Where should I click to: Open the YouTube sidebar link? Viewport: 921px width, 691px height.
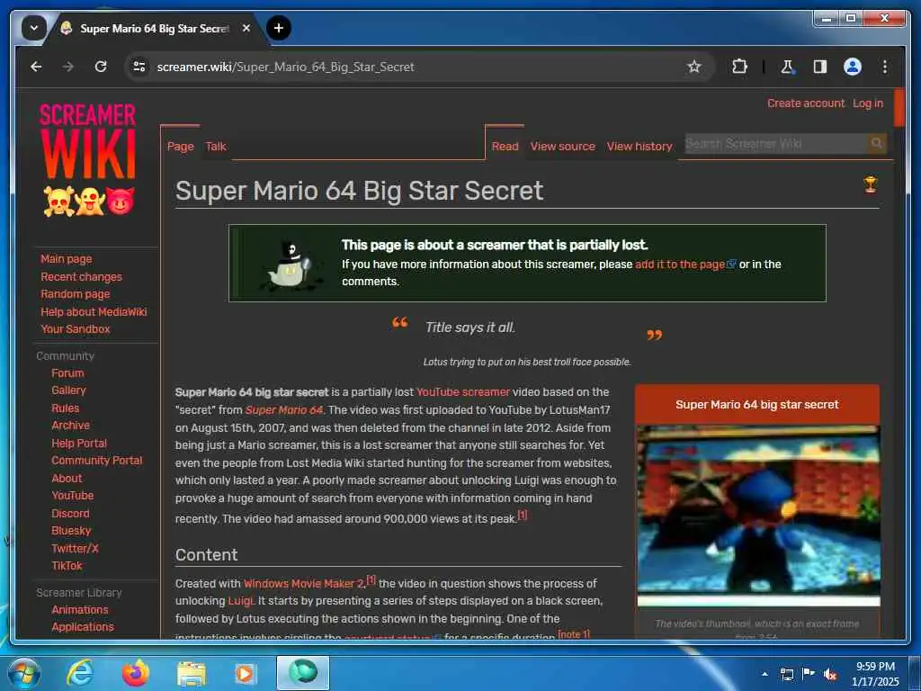72,496
